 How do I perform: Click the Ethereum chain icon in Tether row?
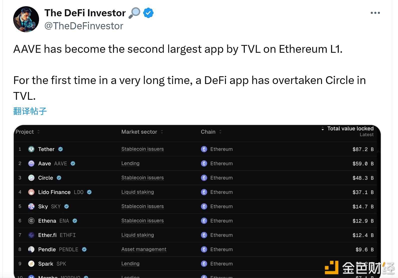click(204, 149)
